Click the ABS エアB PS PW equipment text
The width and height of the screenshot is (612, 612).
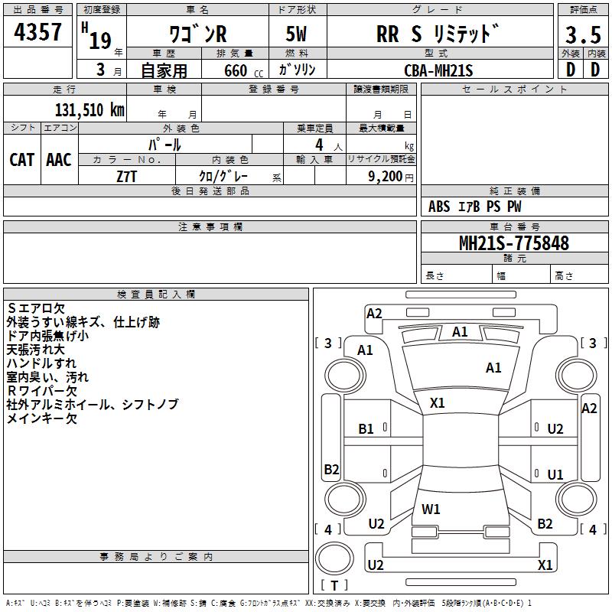474,207
